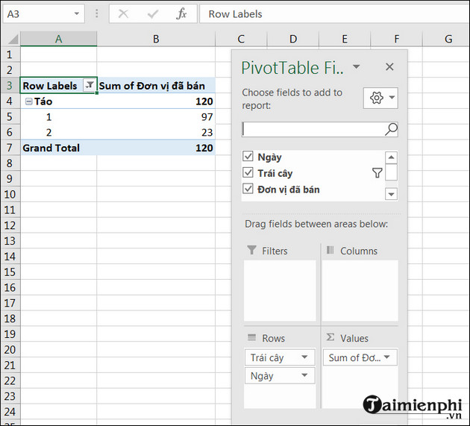Uncheck the Trái cây field checkbox
Viewport: 470px width, 426px height.
(248, 172)
